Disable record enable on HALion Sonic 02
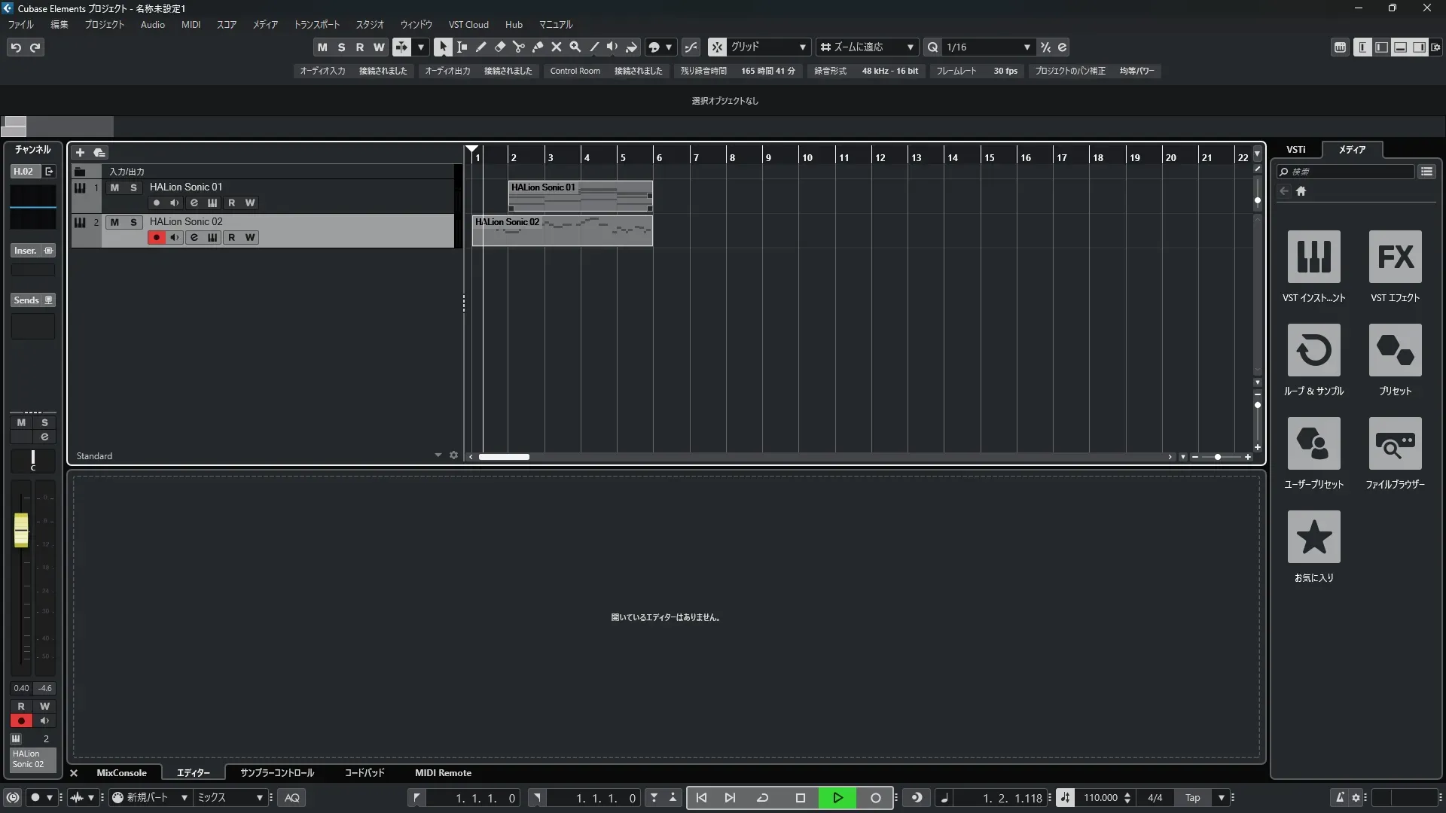The width and height of the screenshot is (1446, 813). coord(156,237)
